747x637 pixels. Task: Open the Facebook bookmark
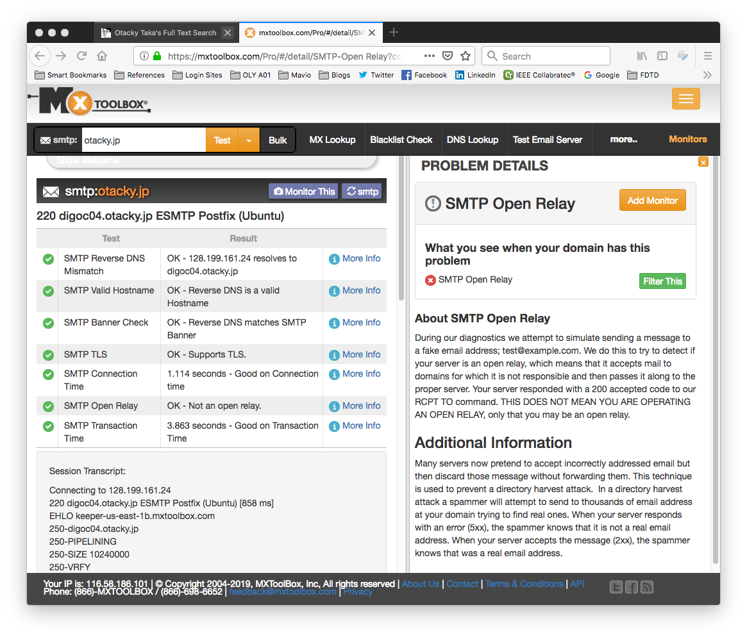424,75
